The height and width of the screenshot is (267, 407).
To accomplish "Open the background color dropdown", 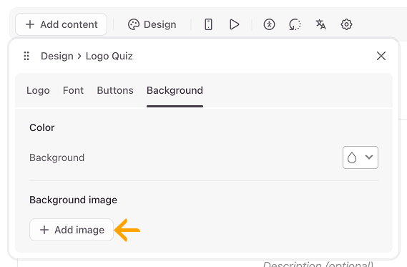I will pyautogui.click(x=361, y=157).
